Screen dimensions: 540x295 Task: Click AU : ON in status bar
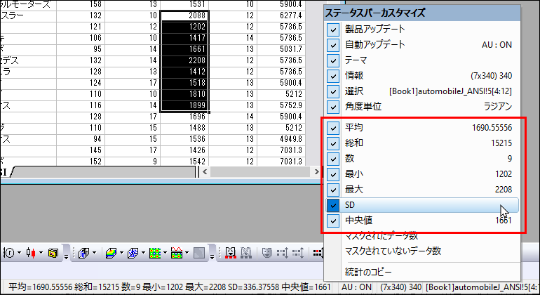(357, 287)
